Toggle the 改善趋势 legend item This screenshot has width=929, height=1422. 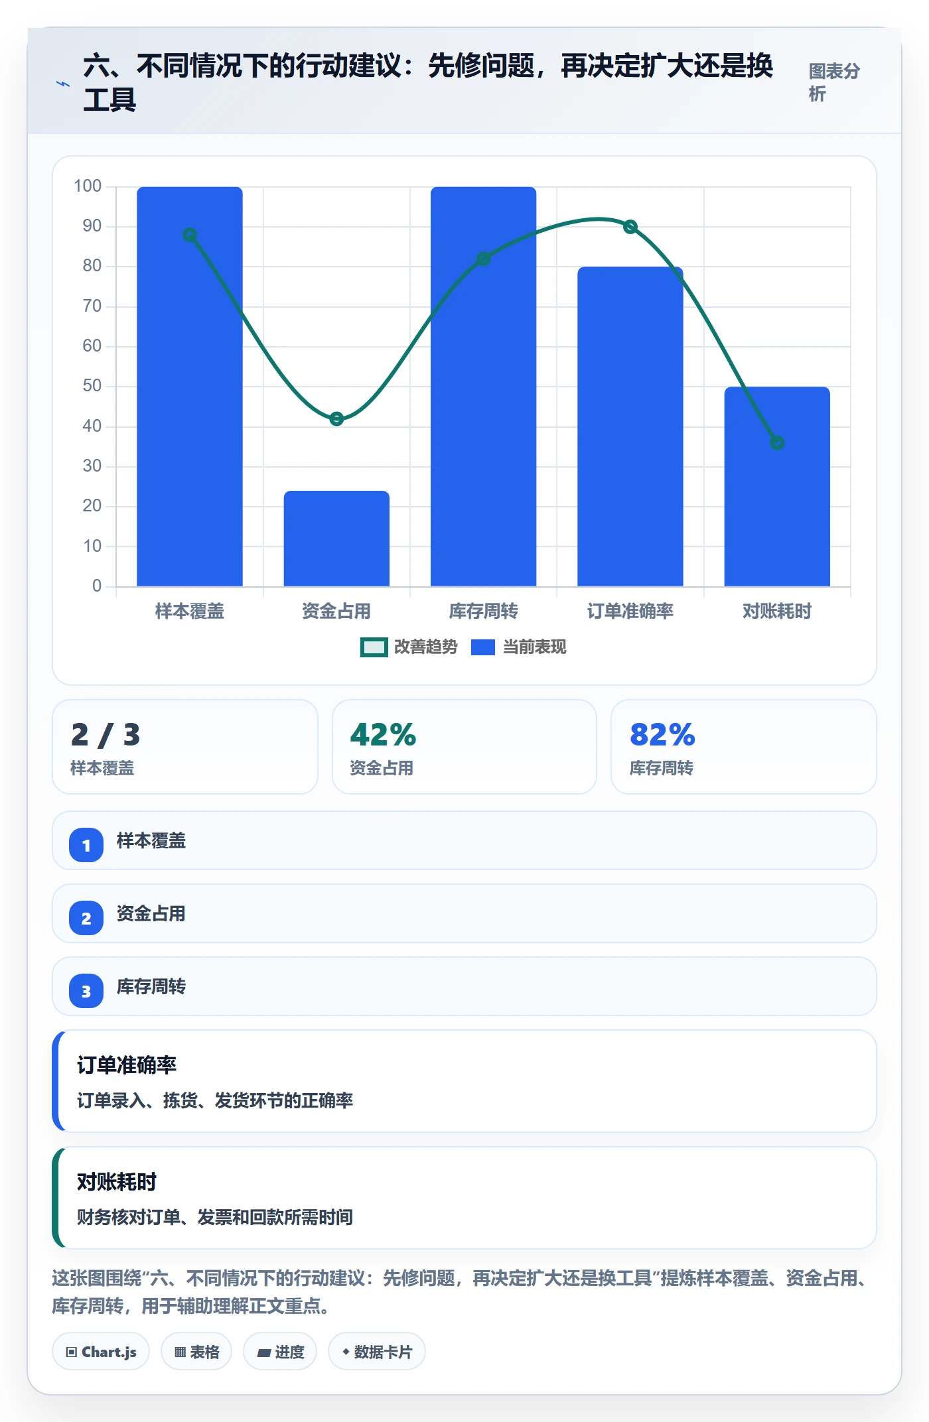point(409,647)
